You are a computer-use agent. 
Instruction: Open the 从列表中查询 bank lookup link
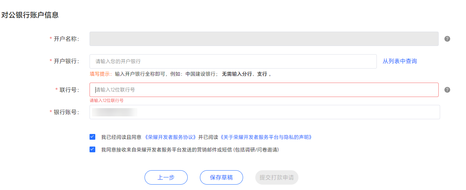point(400,61)
